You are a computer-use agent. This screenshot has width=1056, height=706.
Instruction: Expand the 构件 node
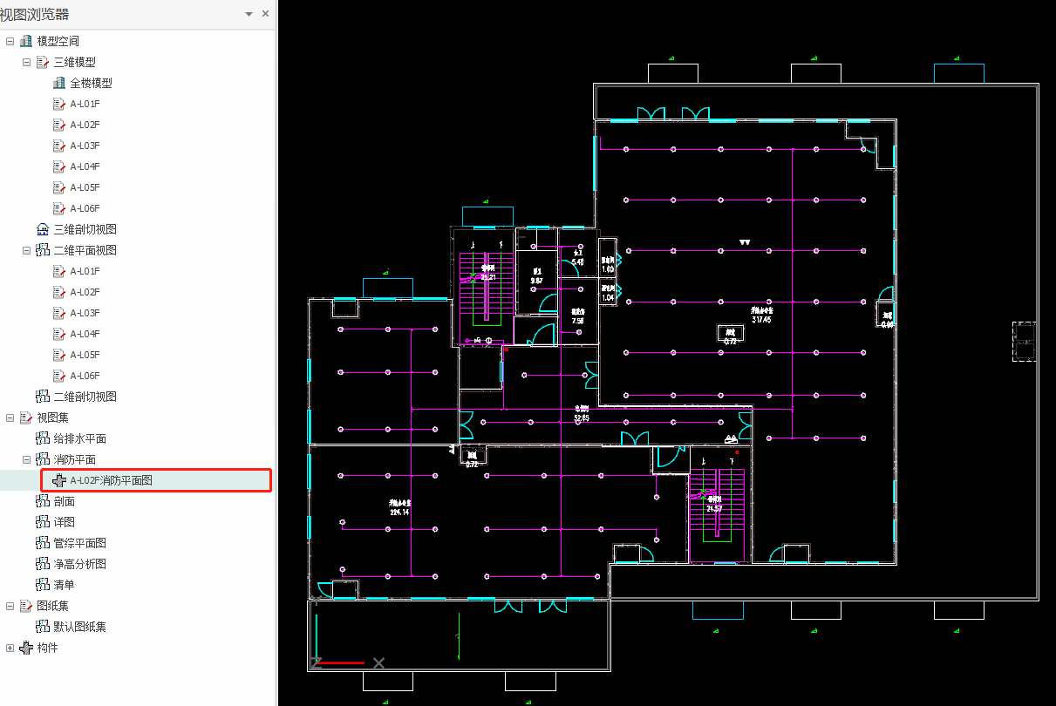(10, 648)
